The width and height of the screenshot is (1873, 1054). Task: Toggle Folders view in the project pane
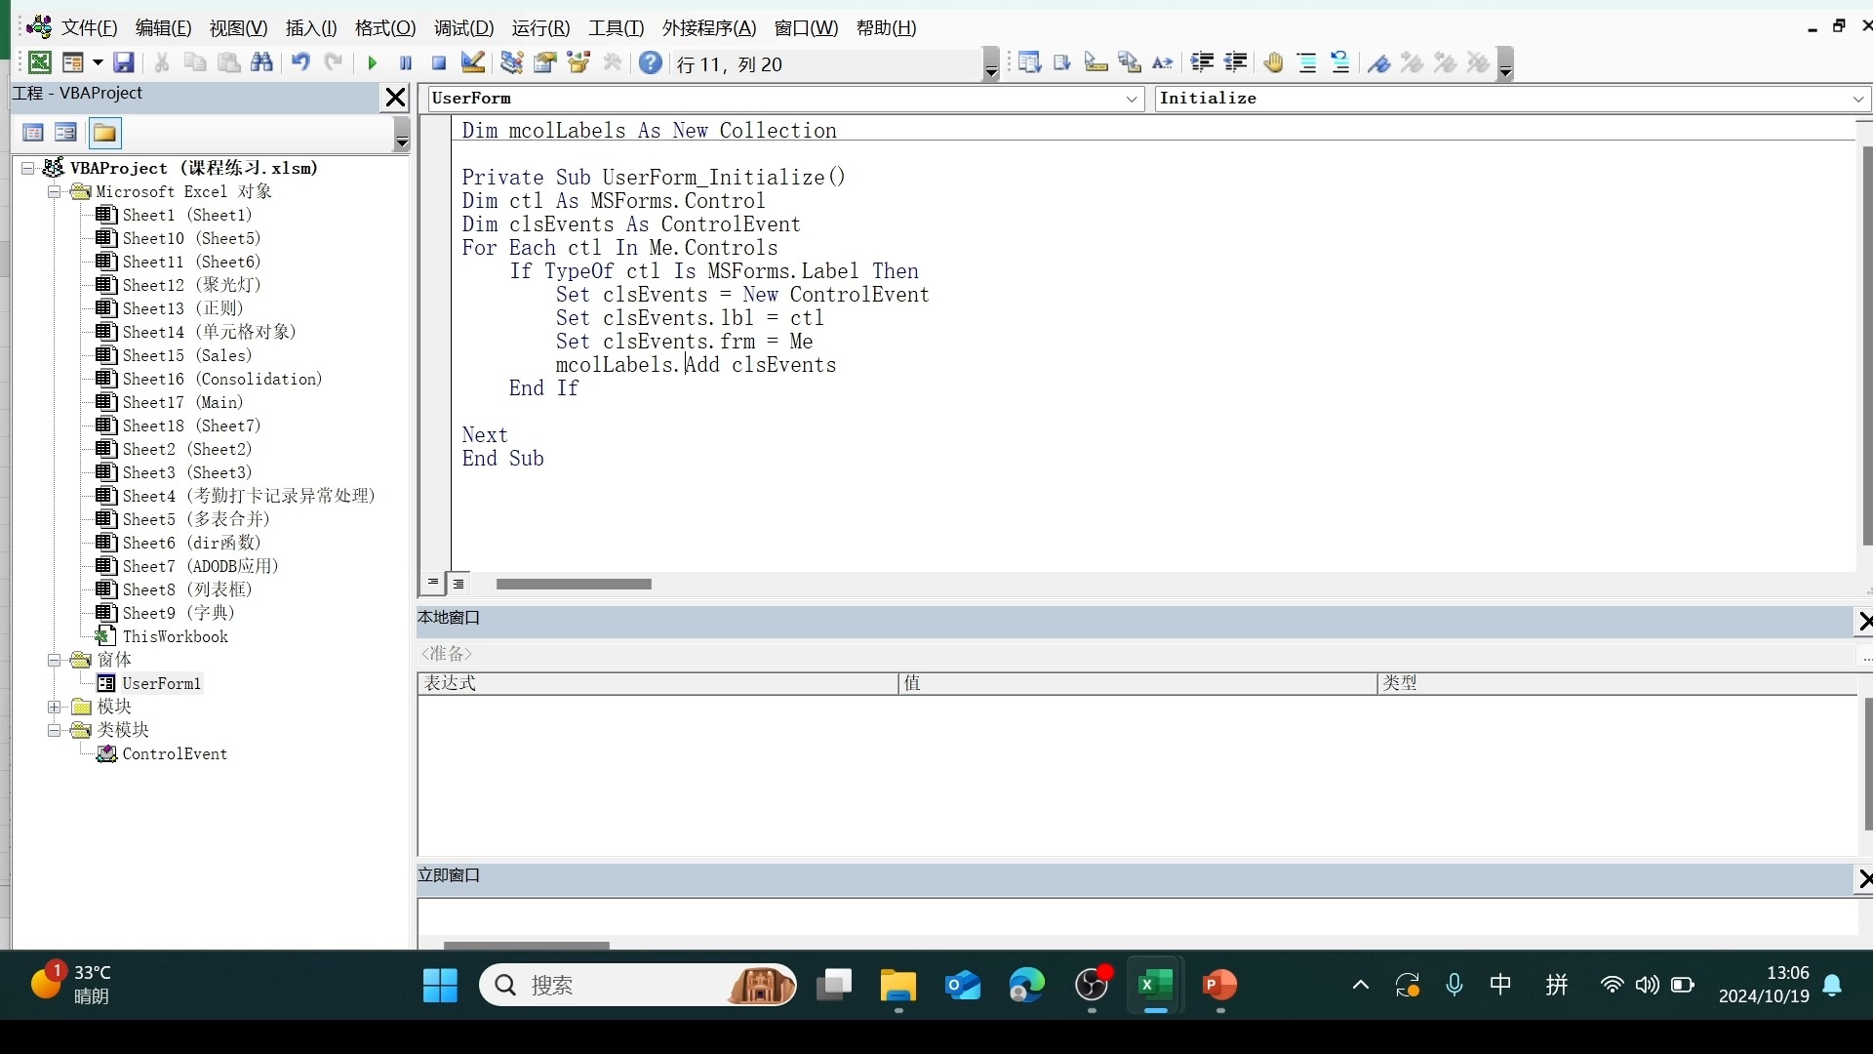[104, 133]
